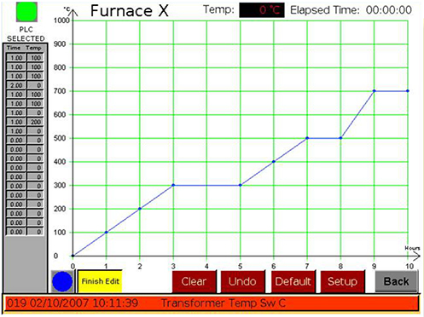Select the Time cell beside the 200 temp value
Image resolution: width=424 pixels, height=317 pixels.
coord(16,122)
